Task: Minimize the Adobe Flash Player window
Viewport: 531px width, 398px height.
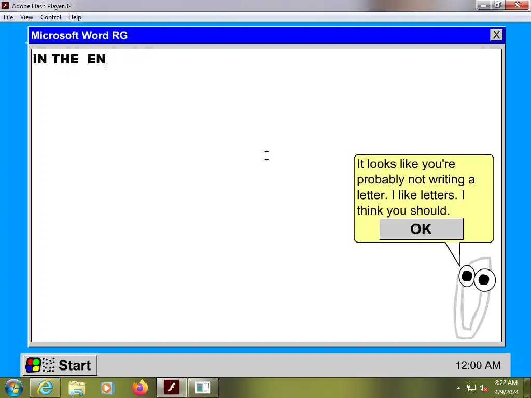Action: [484, 5]
